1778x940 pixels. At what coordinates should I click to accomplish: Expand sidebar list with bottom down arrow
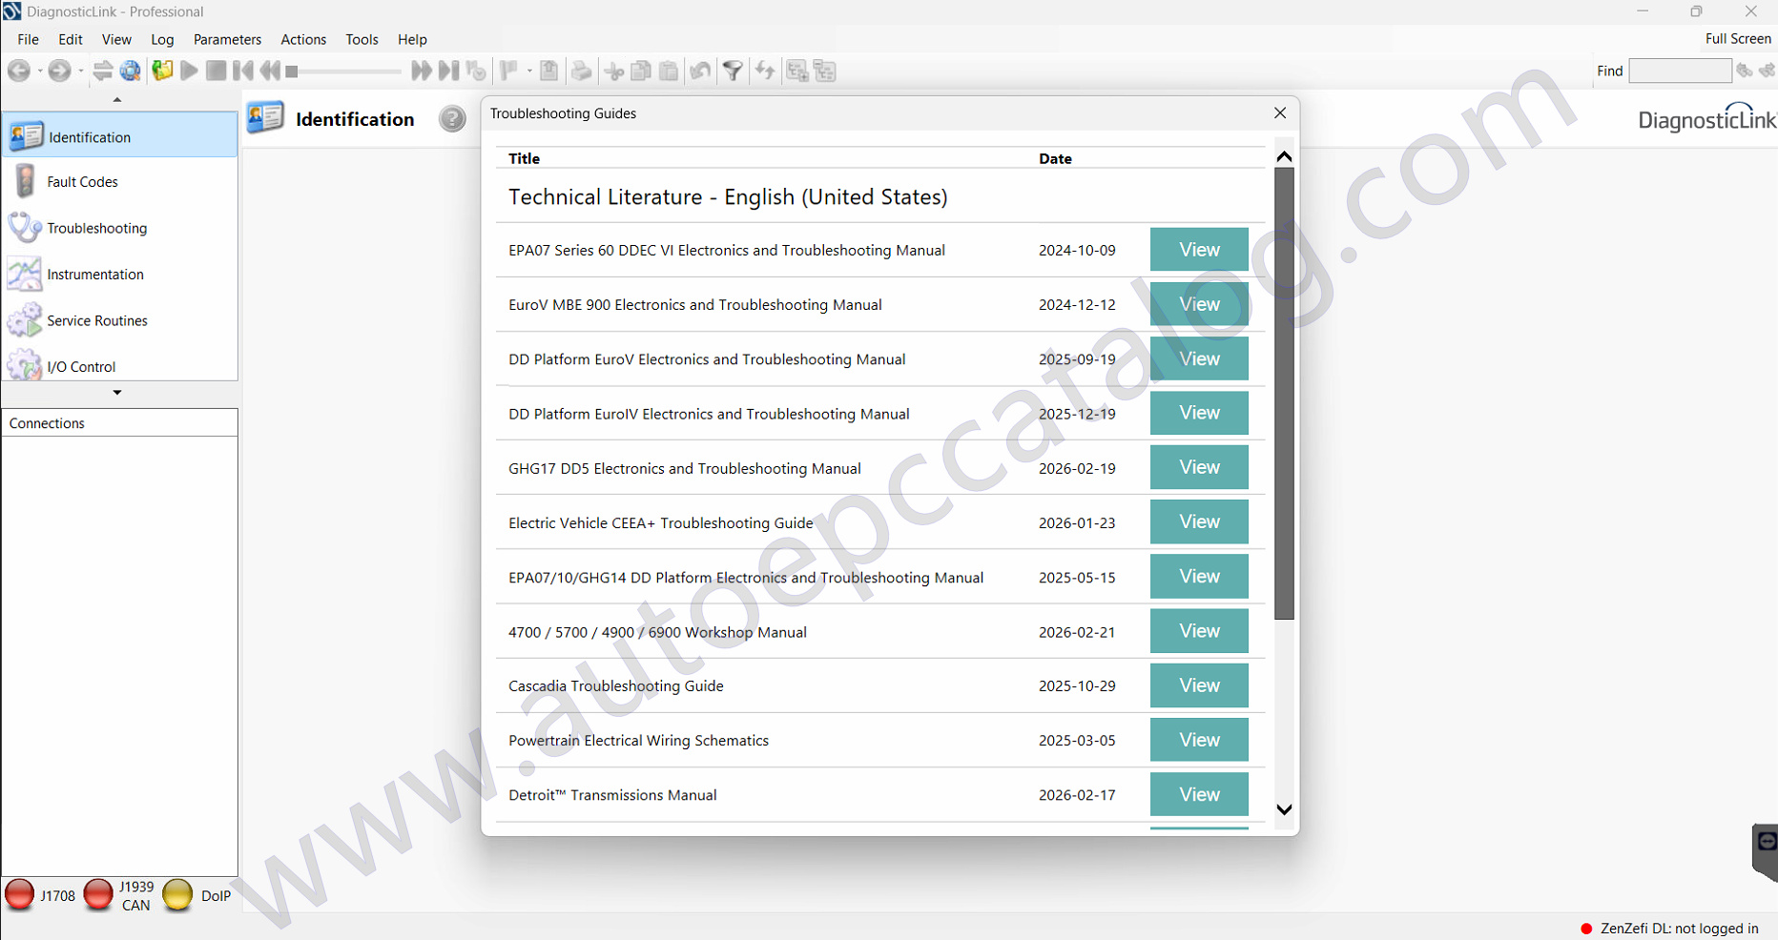[117, 393]
